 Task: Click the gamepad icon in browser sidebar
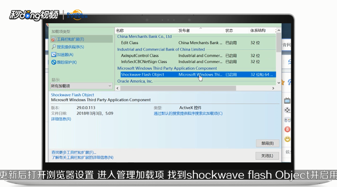287,119
